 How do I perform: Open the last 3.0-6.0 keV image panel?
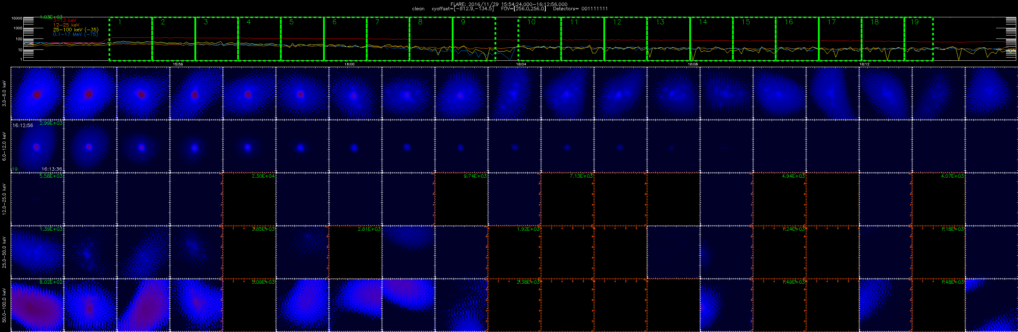(991, 93)
